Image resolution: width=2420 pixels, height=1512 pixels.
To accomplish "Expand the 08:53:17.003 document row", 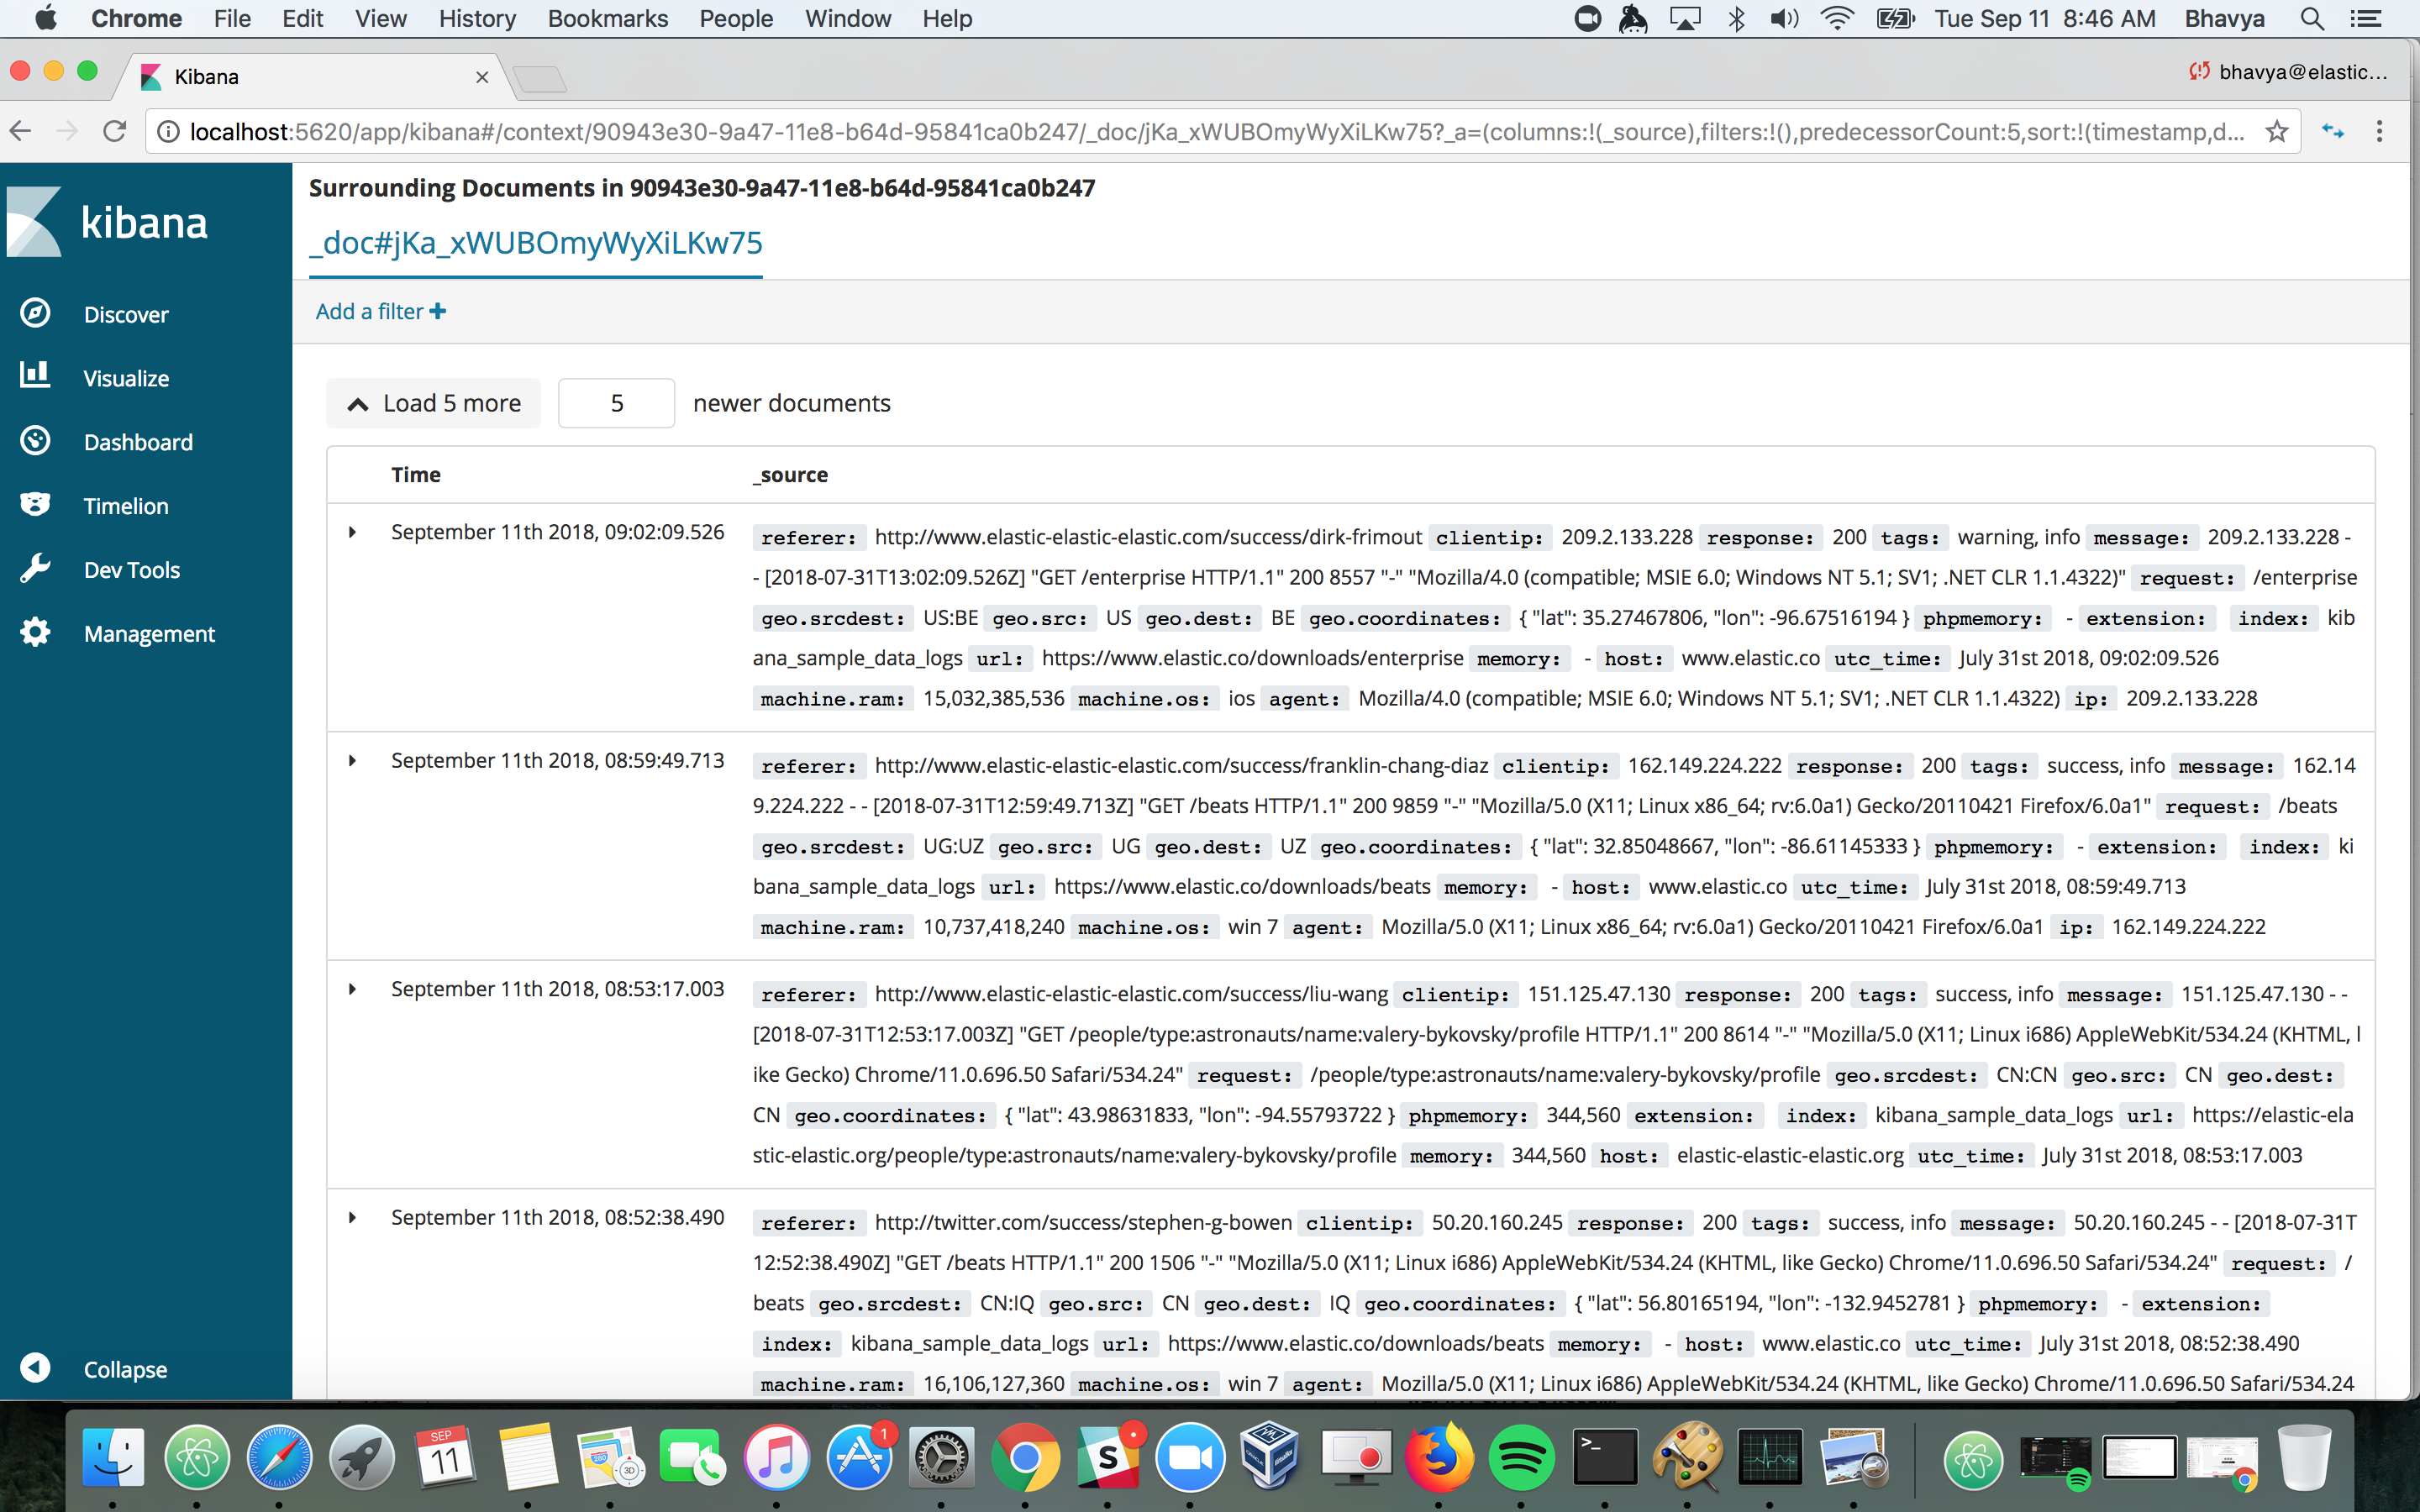I will tap(352, 990).
